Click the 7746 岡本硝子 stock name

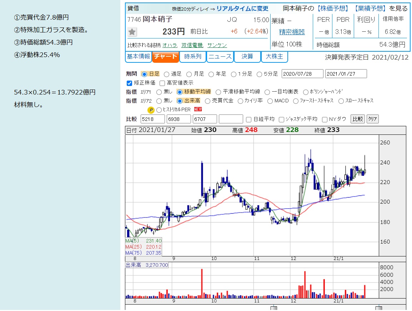[x=150, y=19]
